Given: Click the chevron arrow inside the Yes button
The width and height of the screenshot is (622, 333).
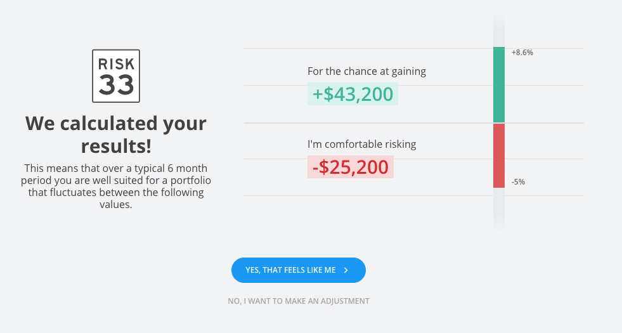Looking at the screenshot, I should pos(346,270).
